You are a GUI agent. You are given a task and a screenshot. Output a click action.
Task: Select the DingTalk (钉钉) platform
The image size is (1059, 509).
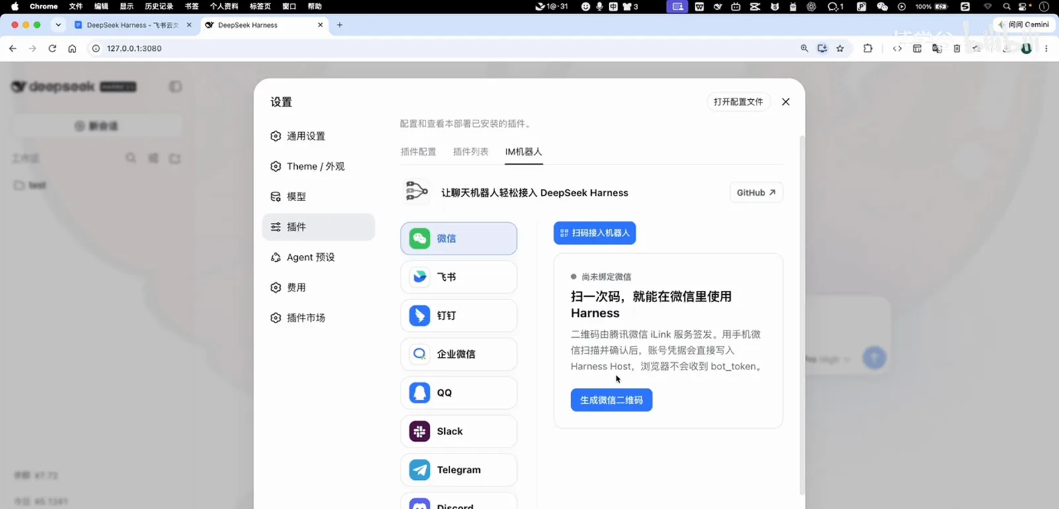(x=459, y=316)
